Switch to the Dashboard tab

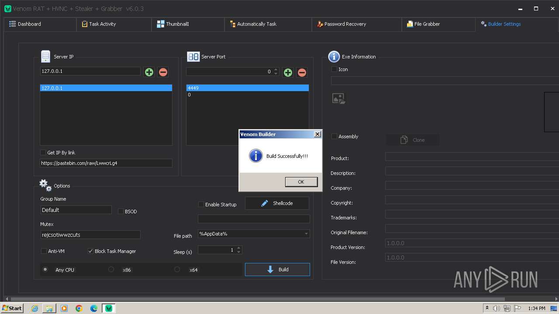point(40,24)
